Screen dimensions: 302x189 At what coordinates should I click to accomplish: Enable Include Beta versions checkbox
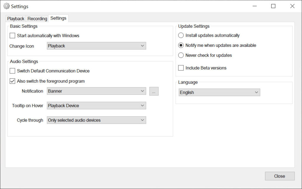[181, 68]
